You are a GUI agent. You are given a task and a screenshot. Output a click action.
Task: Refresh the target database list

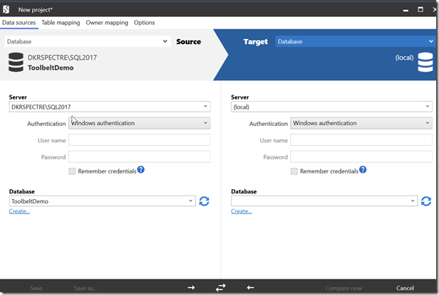click(x=426, y=201)
